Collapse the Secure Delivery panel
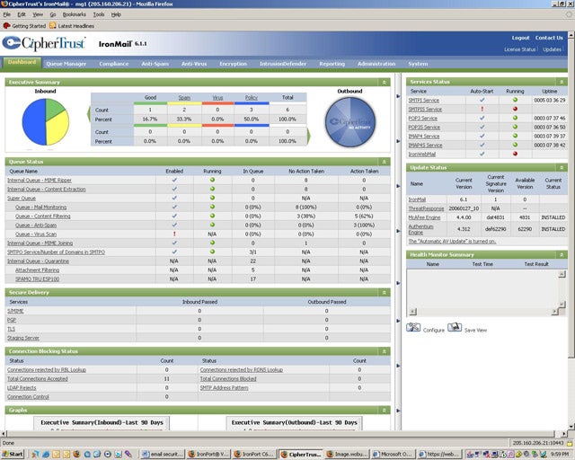This screenshot has width=575, height=460. 384,292
